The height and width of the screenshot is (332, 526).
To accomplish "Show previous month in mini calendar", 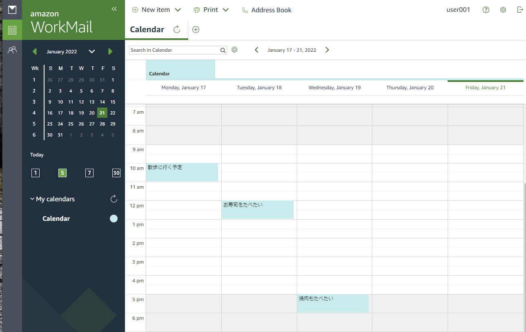I will point(34,51).
